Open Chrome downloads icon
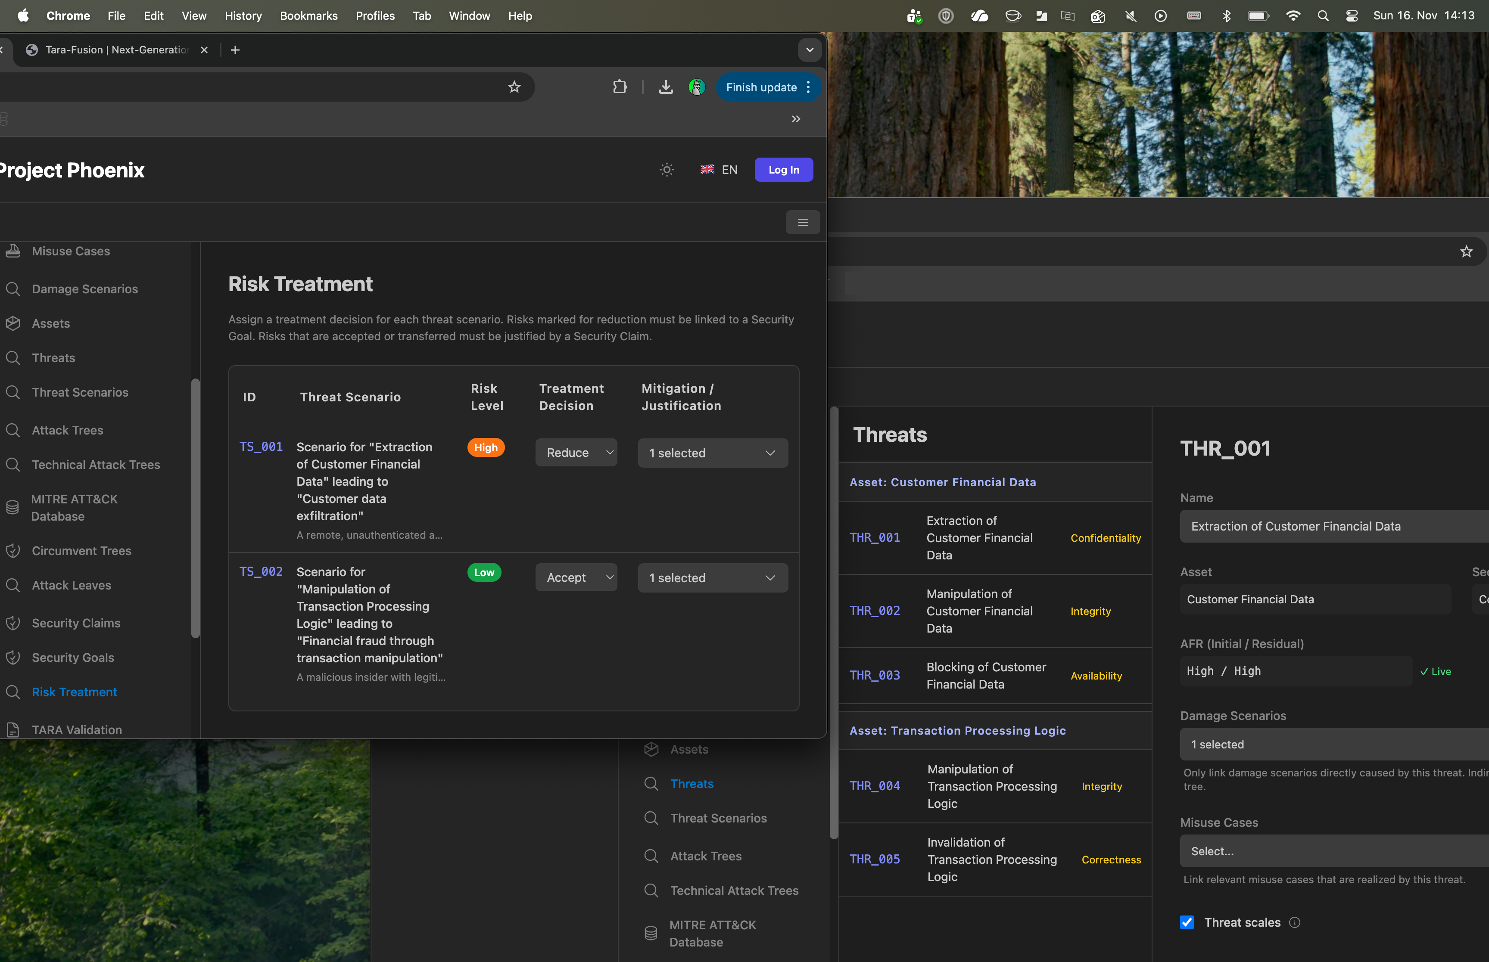The height and width of the screenshot is (962, 1489). [x=666, y=87]
